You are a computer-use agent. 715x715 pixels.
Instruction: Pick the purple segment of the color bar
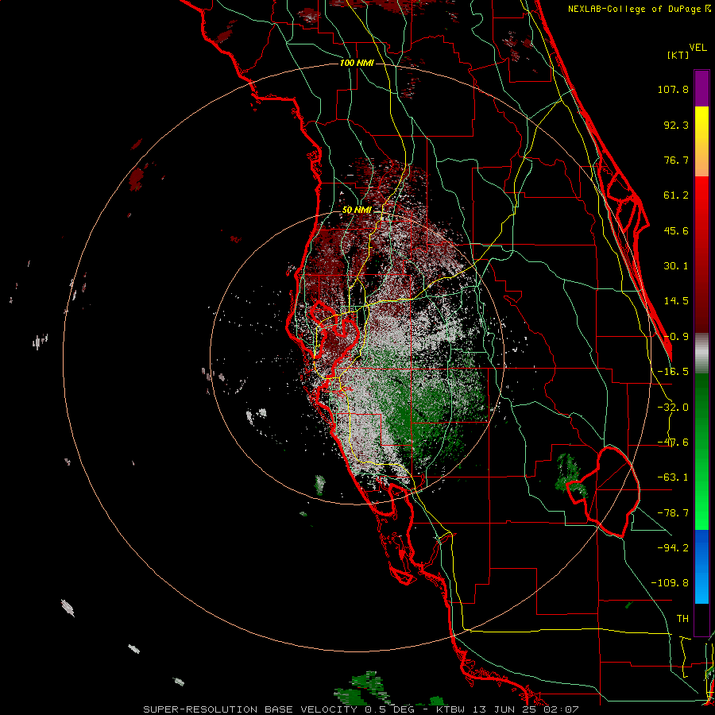coord(701,89)
